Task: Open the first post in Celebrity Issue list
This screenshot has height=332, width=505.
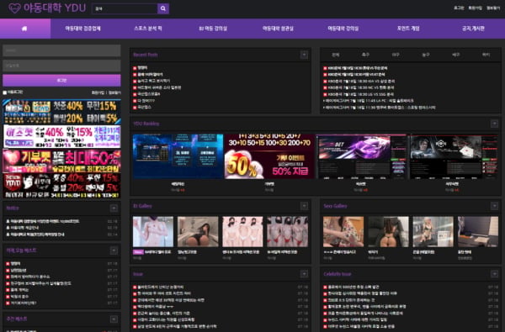Action: click(x=353, y=287)
